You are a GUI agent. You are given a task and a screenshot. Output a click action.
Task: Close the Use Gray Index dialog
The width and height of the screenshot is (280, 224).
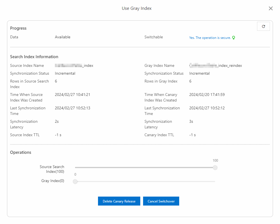(270, 8)
